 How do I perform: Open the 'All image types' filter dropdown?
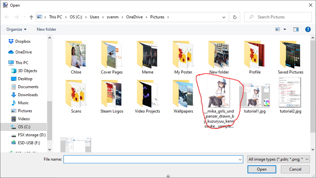pyautogui.click(x=279, y=159)
